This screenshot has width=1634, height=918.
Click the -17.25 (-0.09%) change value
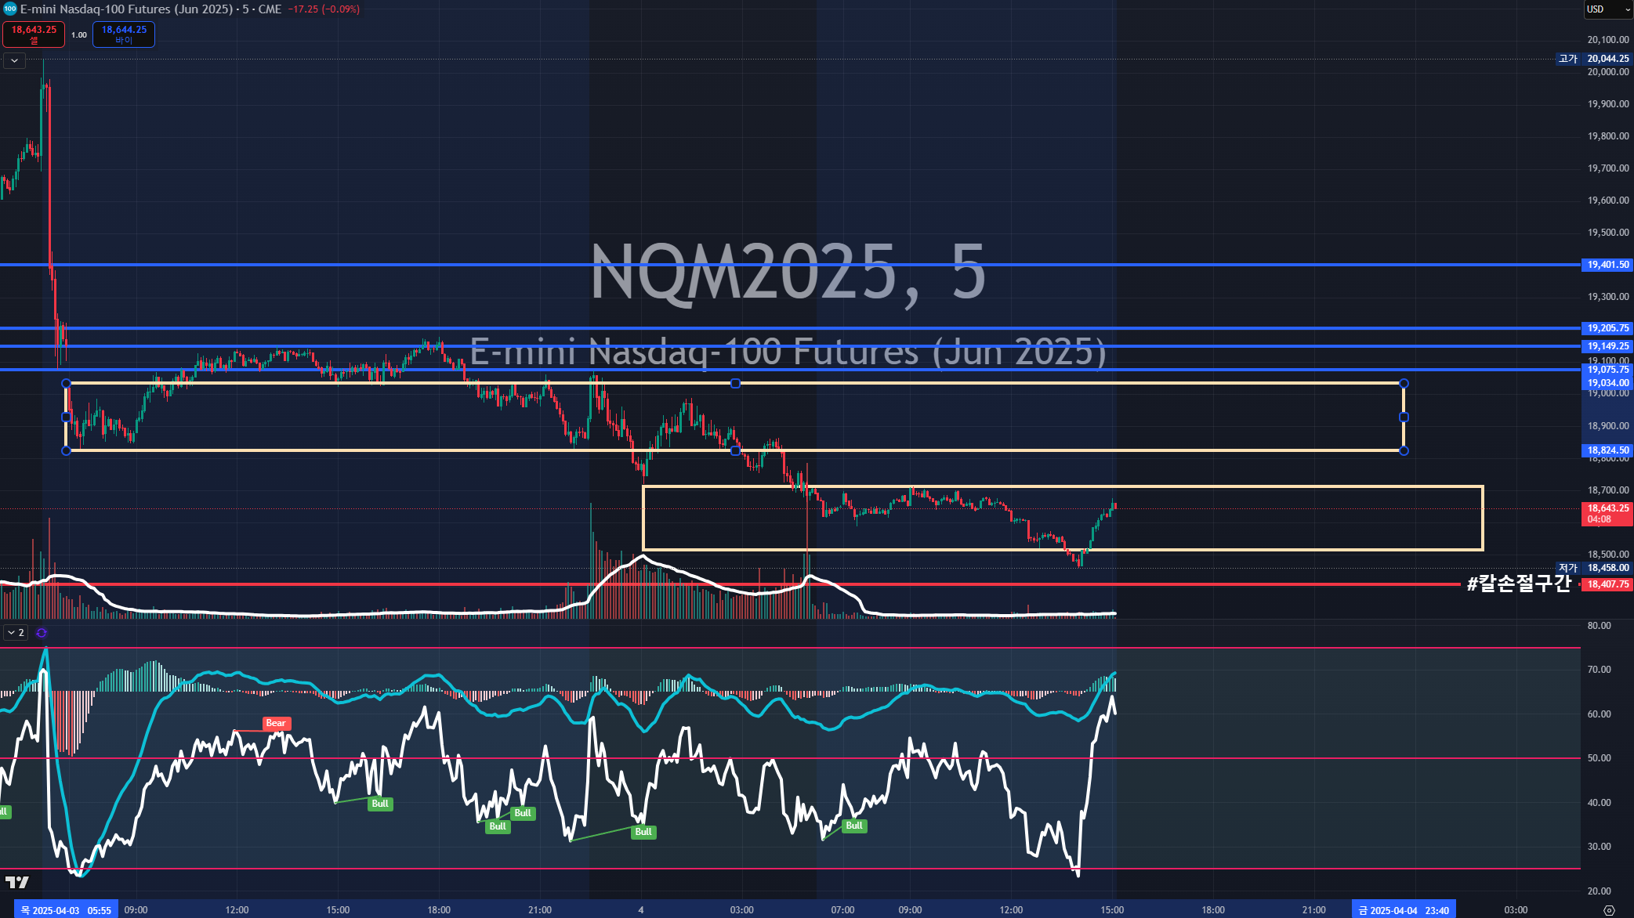point(324,9)
